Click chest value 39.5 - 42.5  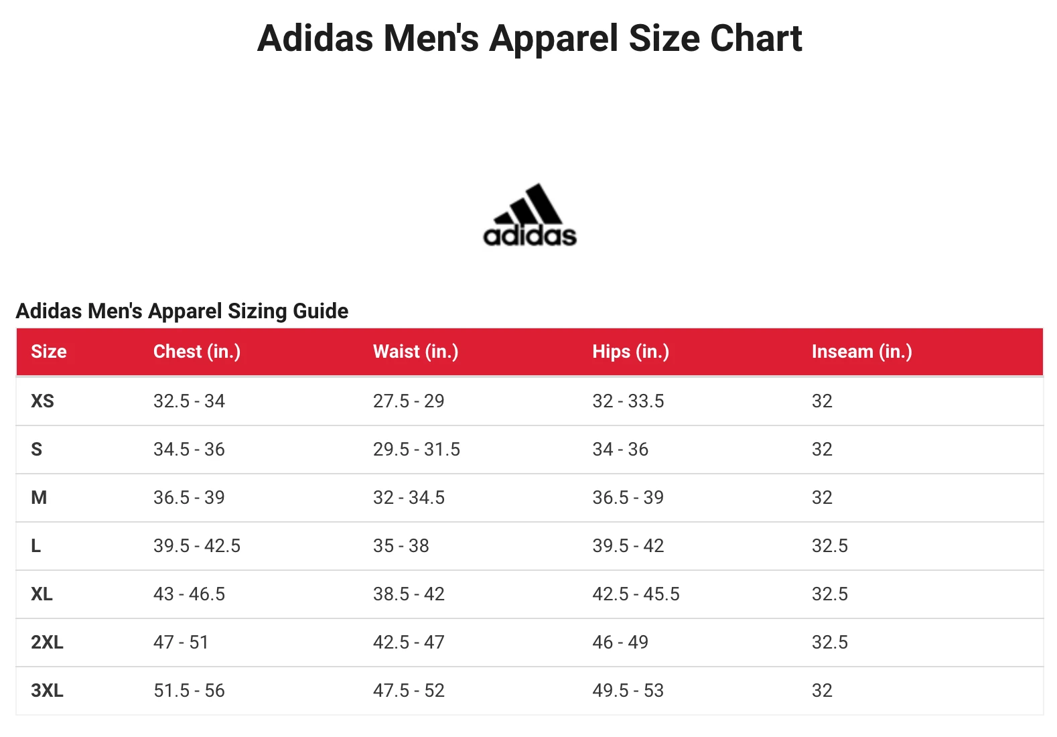coord(197,546)
